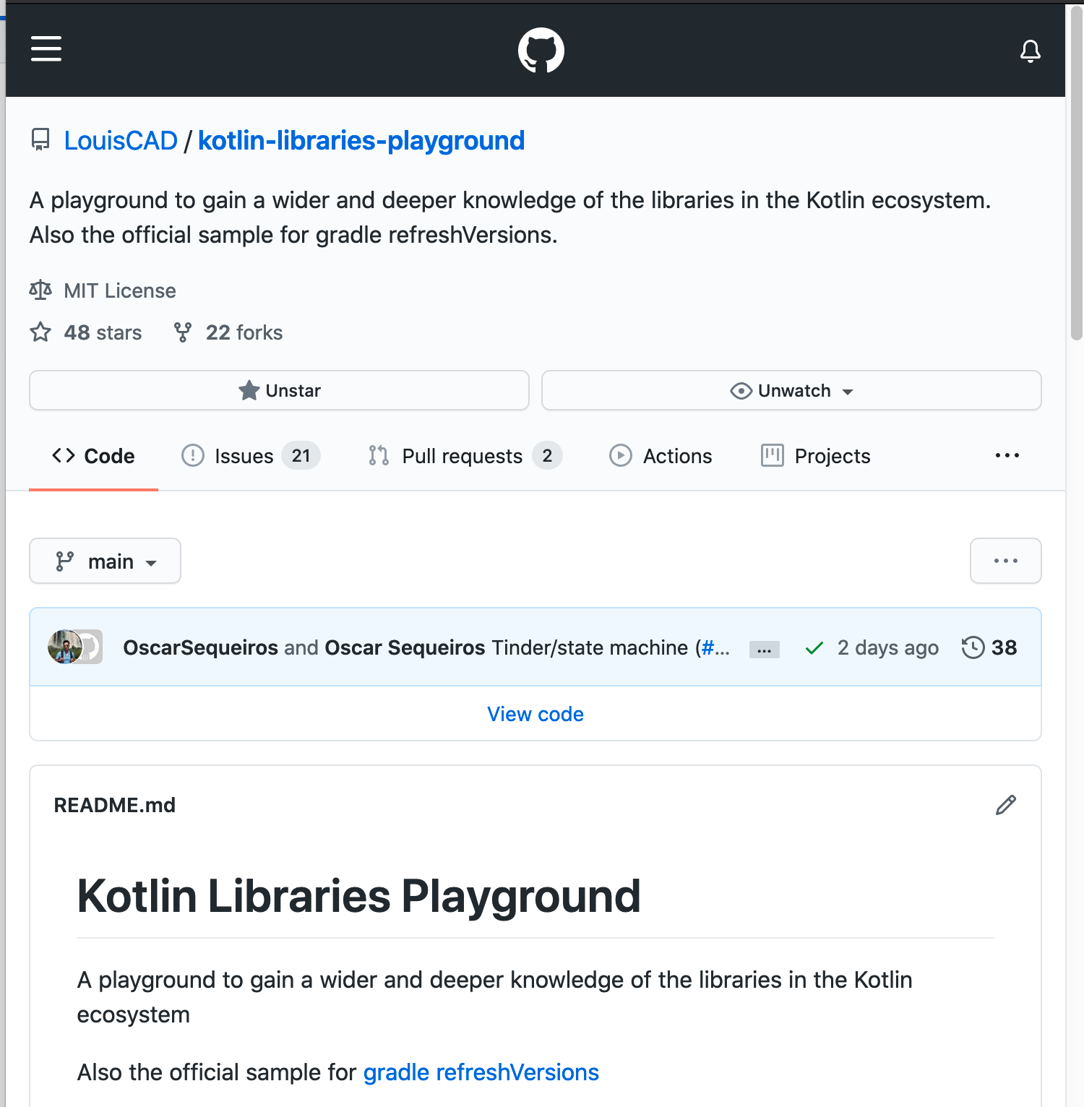This screenshot has width=1084, height=1107.
Task: Open the main branch dropdown
Action: pyautogui.click(x=106, y=561)
